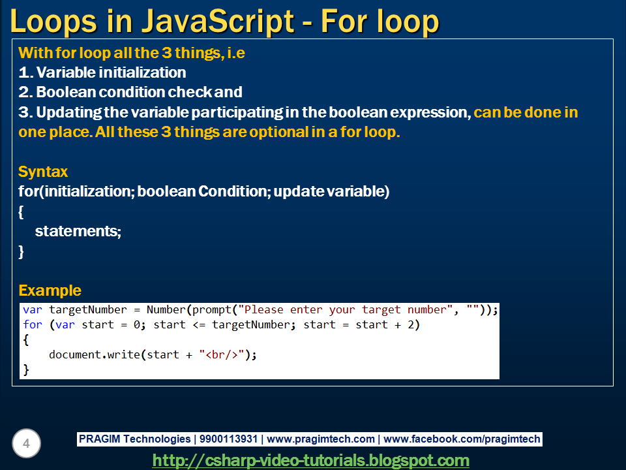
Task: Click 'All these 3 things are optional' sentence
Action: point(248,132)
